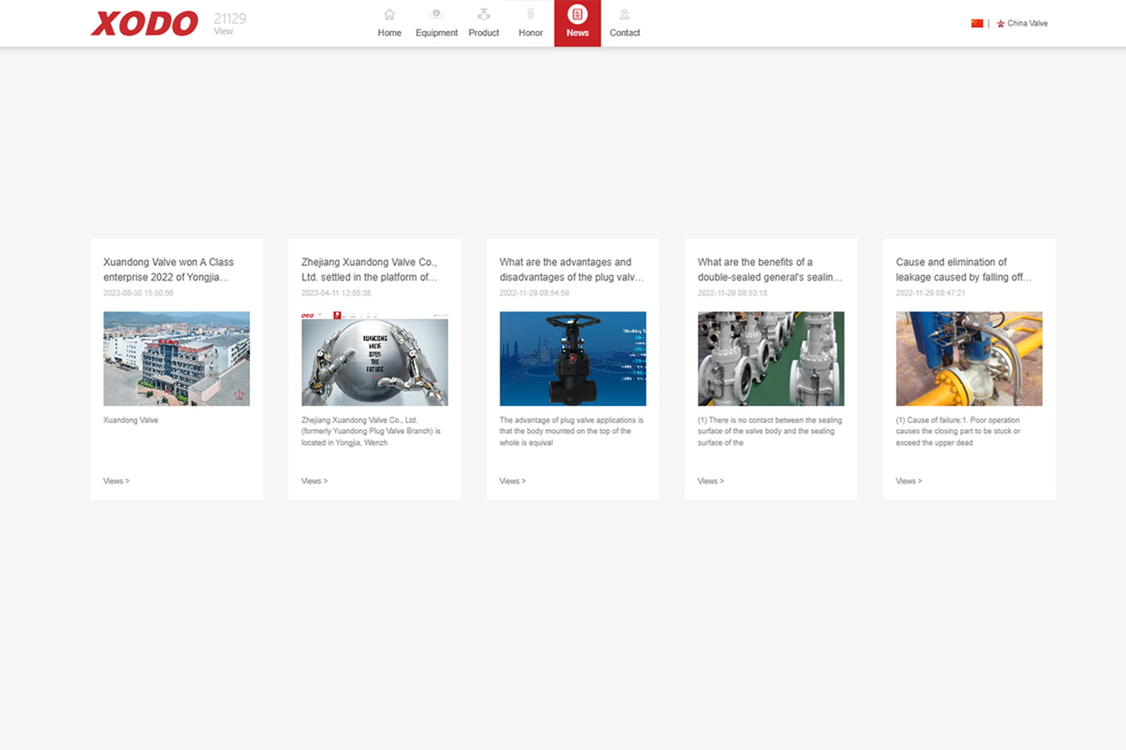
Task: Click the factory building aerial thumbnail
Action: coord(176,359)
